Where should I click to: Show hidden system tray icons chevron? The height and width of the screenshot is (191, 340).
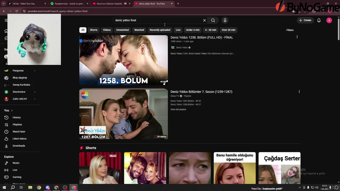click(x=300, y=188)
